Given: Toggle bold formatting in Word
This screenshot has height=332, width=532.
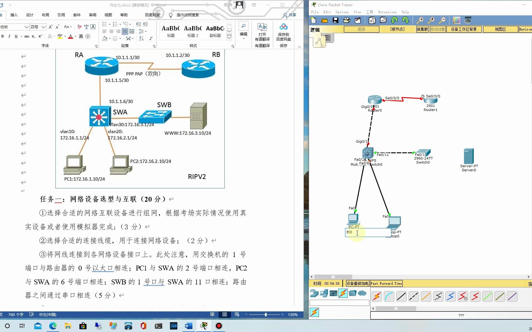Looking at the screenshot, I should 2,36.
